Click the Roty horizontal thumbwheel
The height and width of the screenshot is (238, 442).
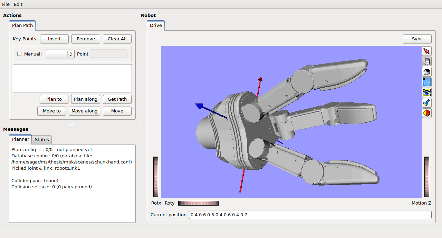(198, 203)
